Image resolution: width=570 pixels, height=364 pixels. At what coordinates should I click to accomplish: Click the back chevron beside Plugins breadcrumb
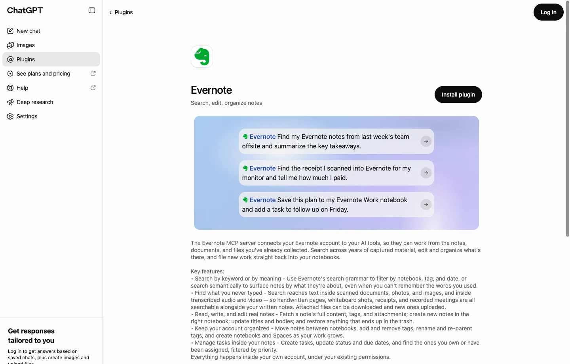[x=110, y=13]
